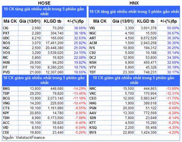The height and width of the screenshot is (142, 182).
Task: Click the HOSE KLGD tb column header
Action: [52, 21]
